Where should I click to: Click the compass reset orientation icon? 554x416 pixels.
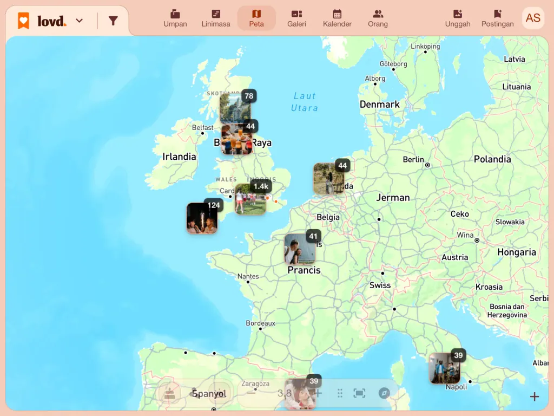coord(384,393)
